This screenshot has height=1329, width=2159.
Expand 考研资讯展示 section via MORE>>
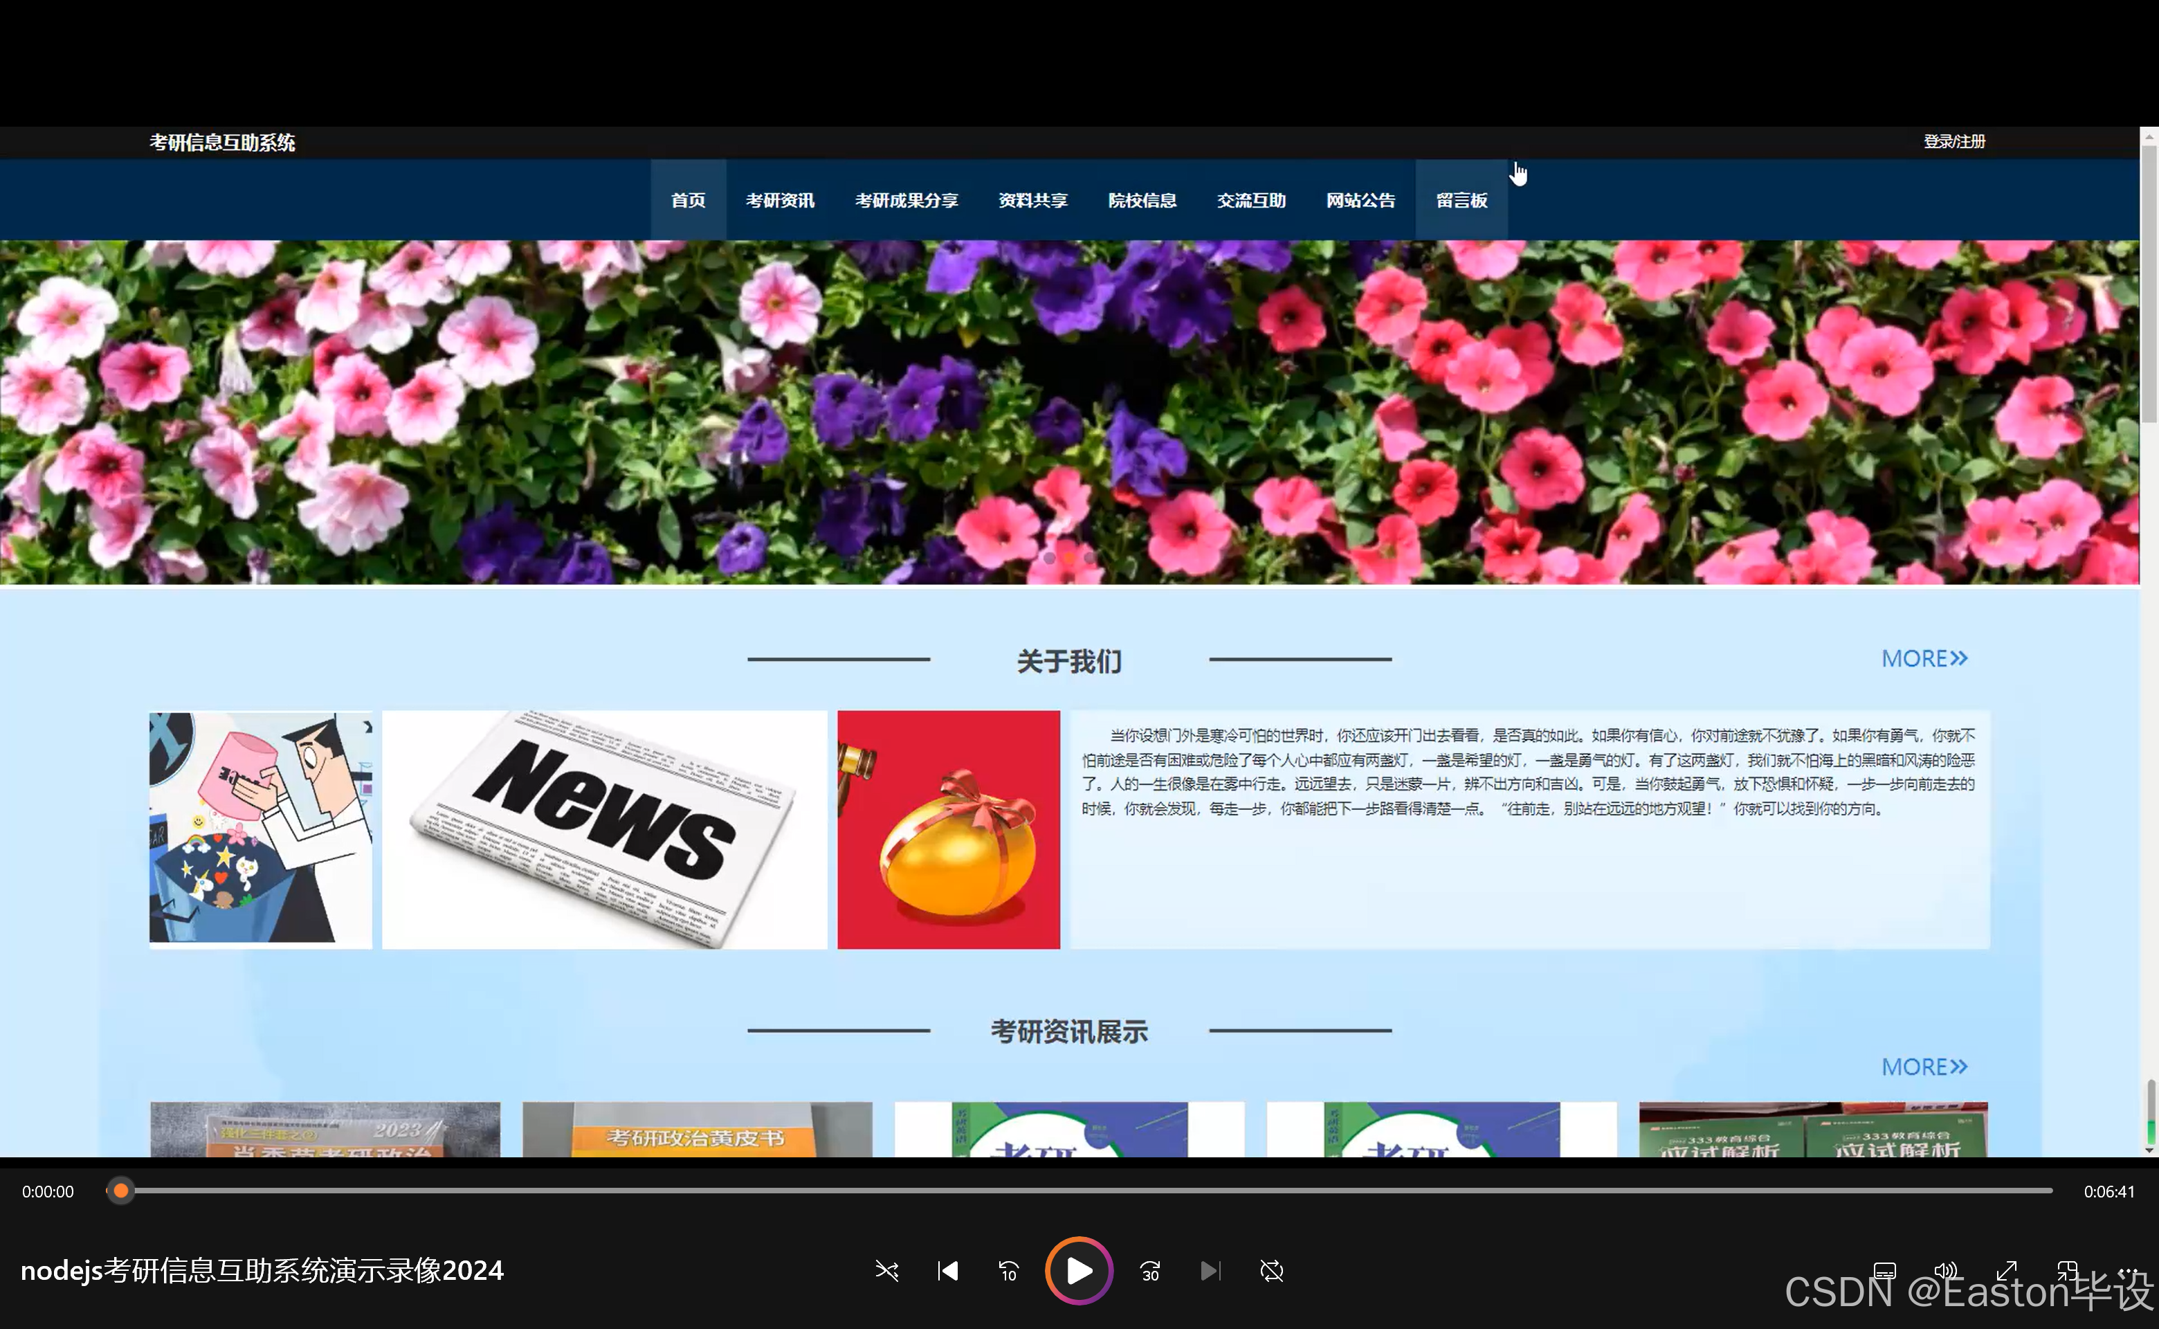tap(1924, 1066)
